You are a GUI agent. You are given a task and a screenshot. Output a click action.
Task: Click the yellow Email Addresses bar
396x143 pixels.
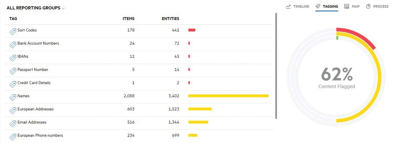tap(198, 122)
